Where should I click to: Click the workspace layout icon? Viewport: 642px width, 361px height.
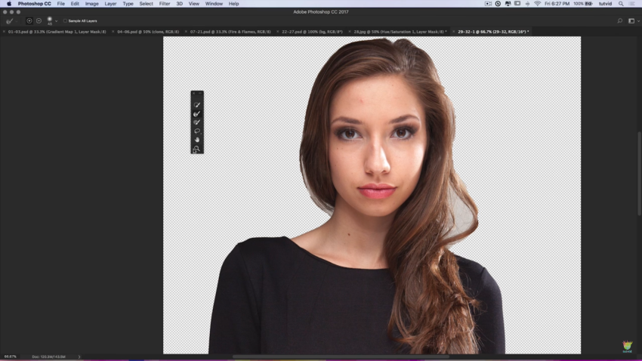631,21
